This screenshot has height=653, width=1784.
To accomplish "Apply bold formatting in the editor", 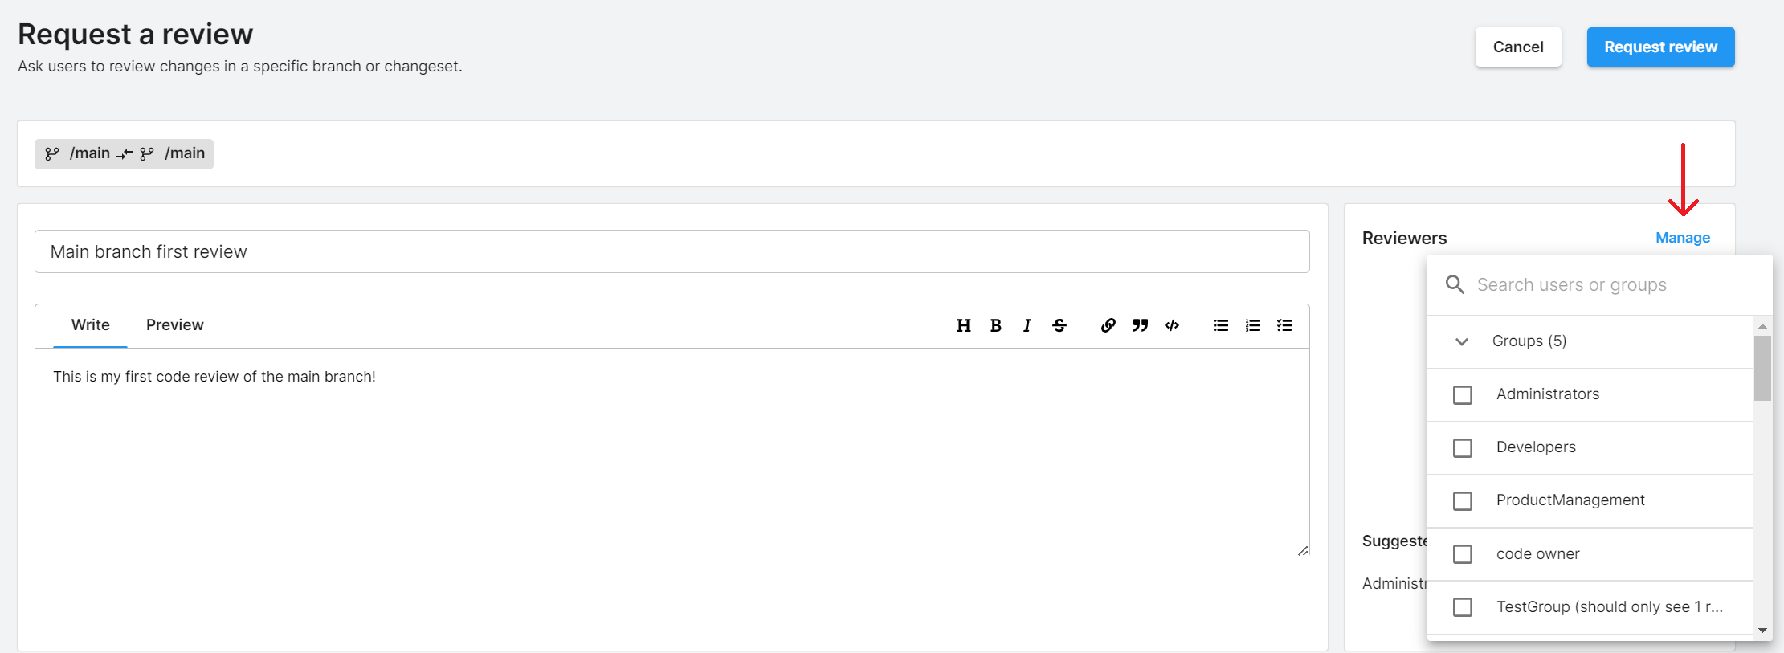I will point(996,325).
